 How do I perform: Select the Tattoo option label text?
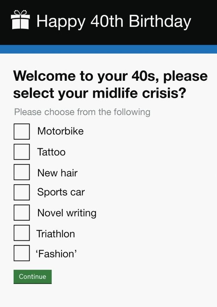[51, 152]
